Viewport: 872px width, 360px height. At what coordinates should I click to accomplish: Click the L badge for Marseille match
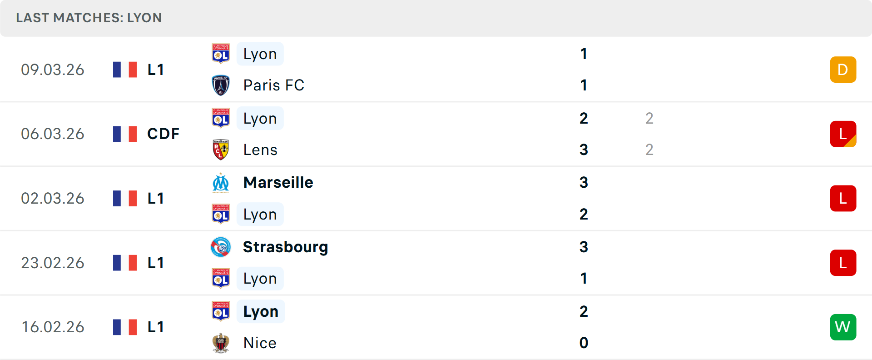point(843,199)
